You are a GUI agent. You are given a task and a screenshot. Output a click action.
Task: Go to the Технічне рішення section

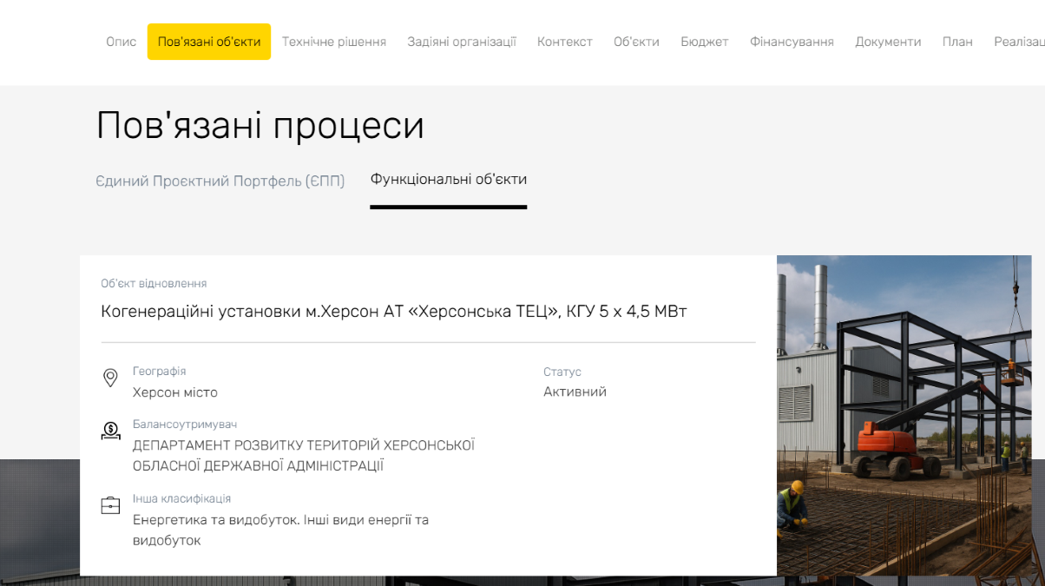tap(333, 42)
